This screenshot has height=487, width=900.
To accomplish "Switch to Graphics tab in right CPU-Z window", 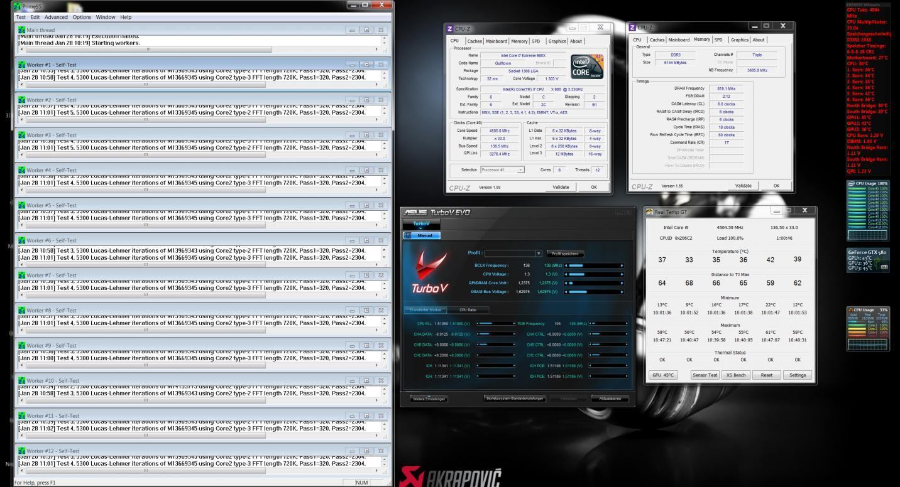I will pos(740,40).
